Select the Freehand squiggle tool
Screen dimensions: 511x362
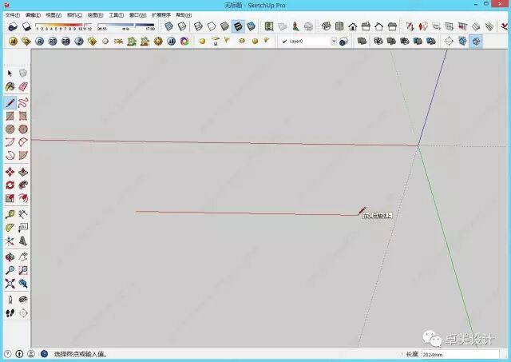(23, 103)
